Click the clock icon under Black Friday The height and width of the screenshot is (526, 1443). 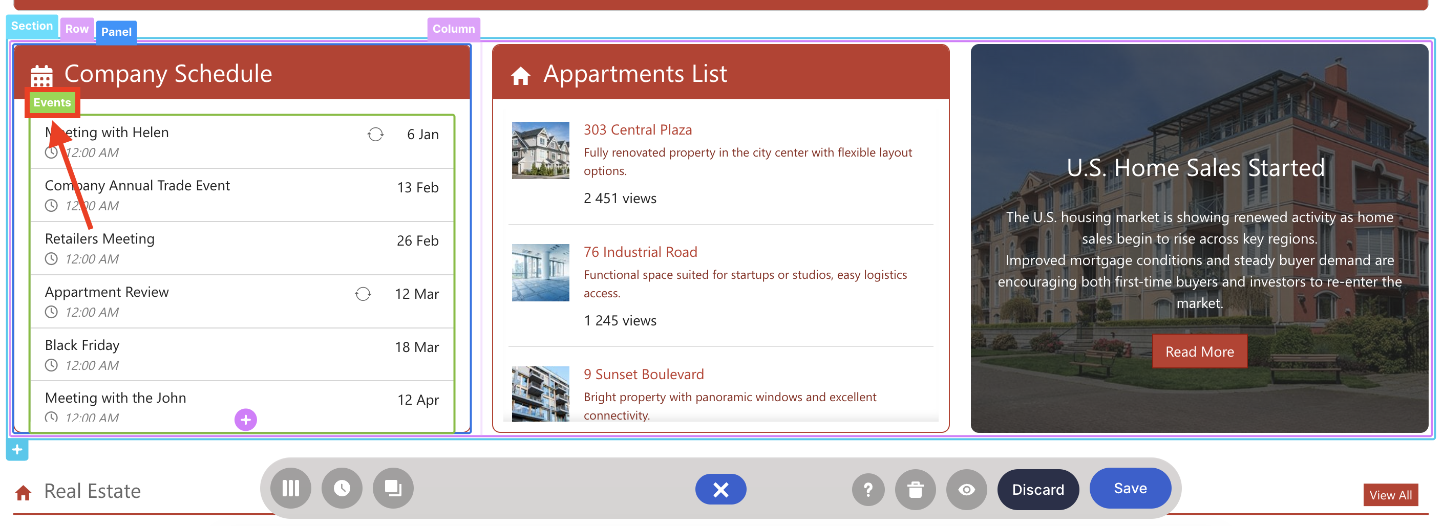click(51, 365)
